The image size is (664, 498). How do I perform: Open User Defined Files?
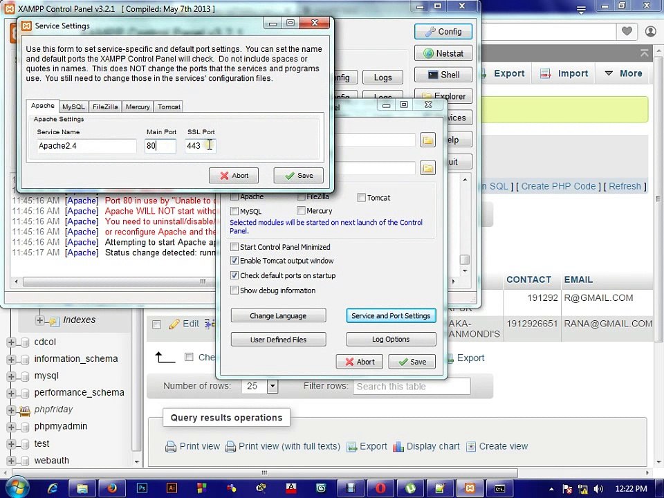coord(278,339)
